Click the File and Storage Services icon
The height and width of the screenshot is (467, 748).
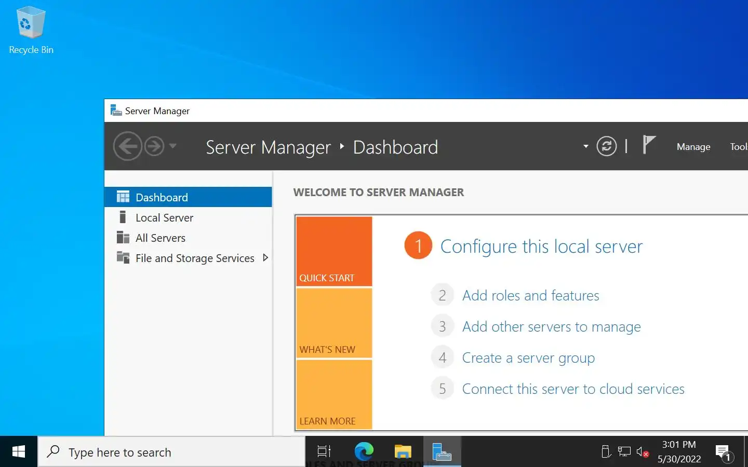pos(123,257)
